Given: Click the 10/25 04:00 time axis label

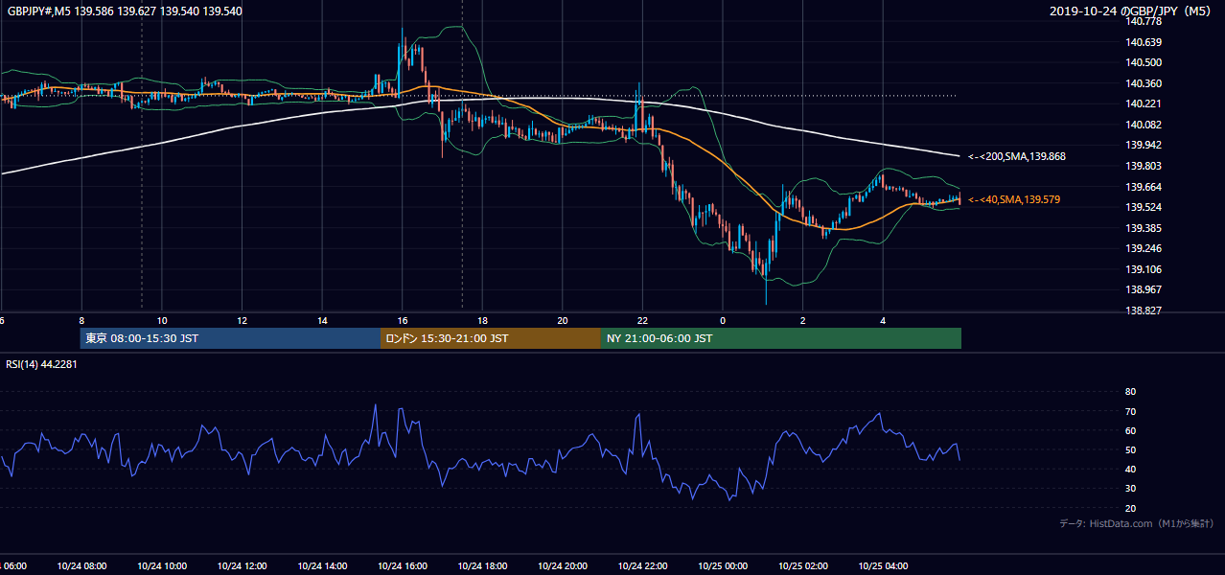Looking at the screenshot, I should coord(883,565).
